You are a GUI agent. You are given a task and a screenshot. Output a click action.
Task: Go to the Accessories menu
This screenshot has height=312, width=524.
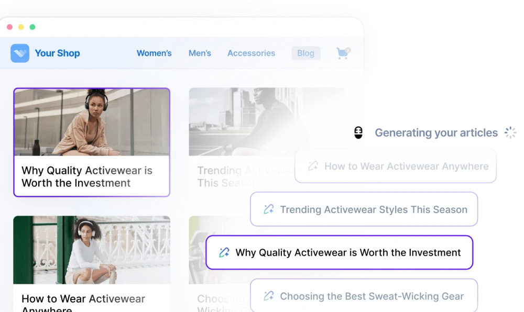pyautogui.click(x=252, y=53)
